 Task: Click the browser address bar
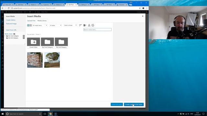tap(75, 8)
